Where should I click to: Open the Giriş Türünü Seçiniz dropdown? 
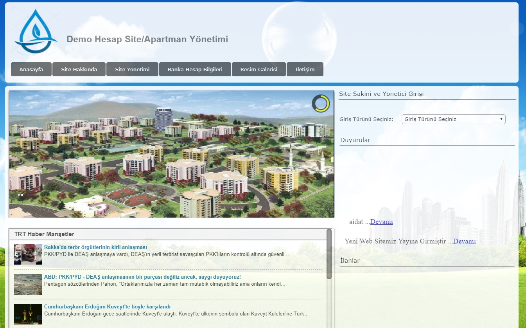tap(453, 119)
